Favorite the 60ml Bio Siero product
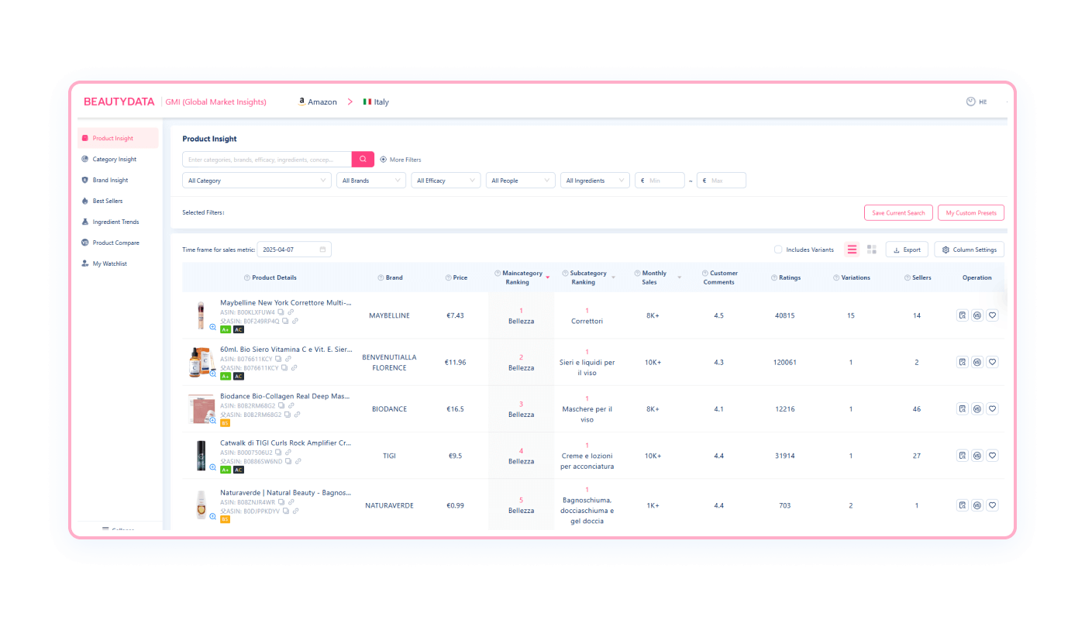The height and width of the screenshot is (620, 1085). click(992, 362)
